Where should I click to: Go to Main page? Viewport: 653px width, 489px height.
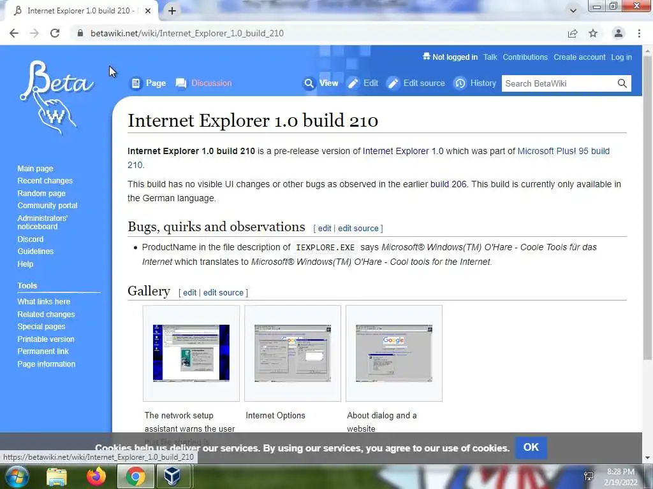pos(36,168)
